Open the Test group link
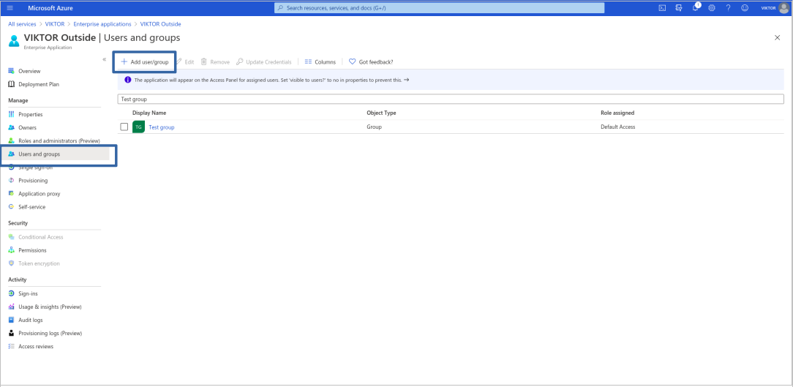This screenshot has width=793, height=387. 161,127
